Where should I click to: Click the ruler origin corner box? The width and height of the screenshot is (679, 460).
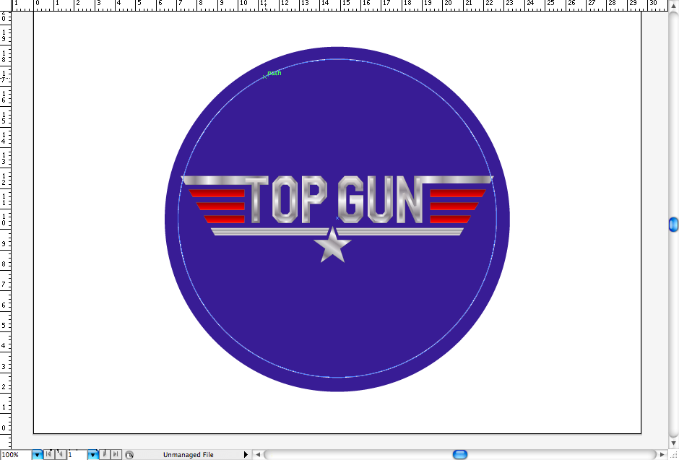pyautogui.click(x=6, y=4)
